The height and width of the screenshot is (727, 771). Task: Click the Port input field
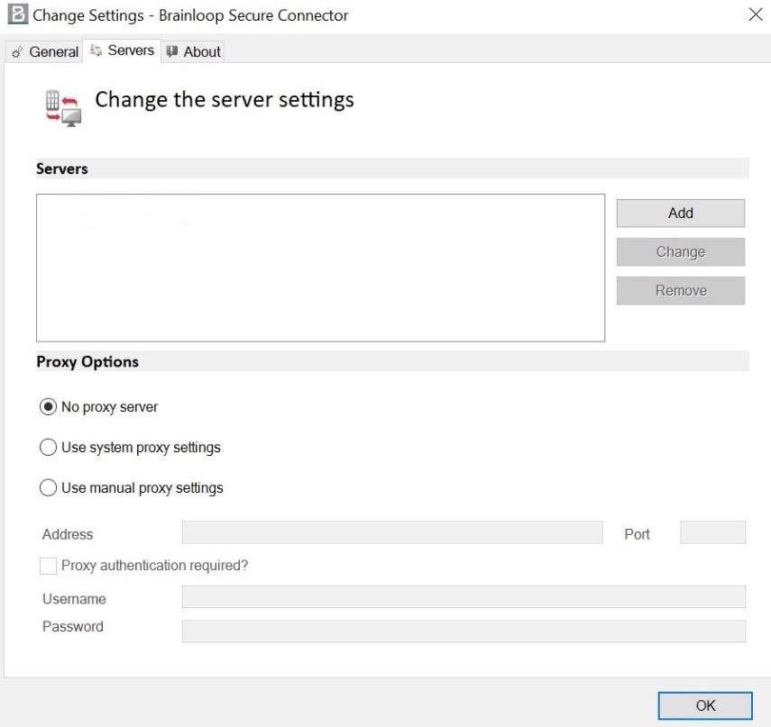[713, 532]
